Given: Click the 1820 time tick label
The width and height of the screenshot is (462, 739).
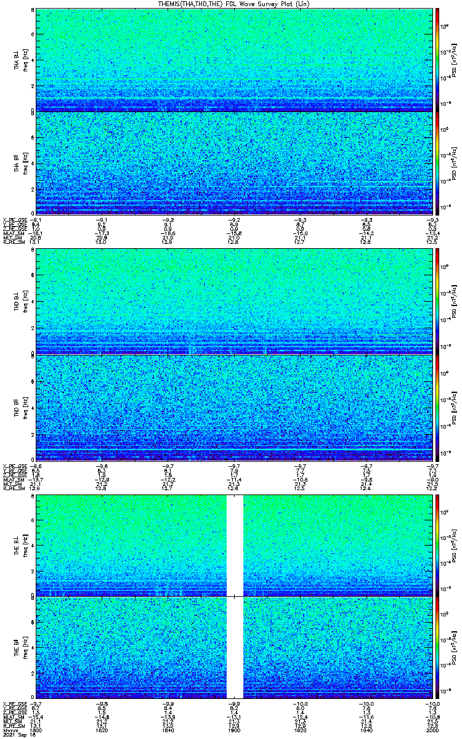Looking at the screenshot, I should pyautogui.click(x=102, y=730).
